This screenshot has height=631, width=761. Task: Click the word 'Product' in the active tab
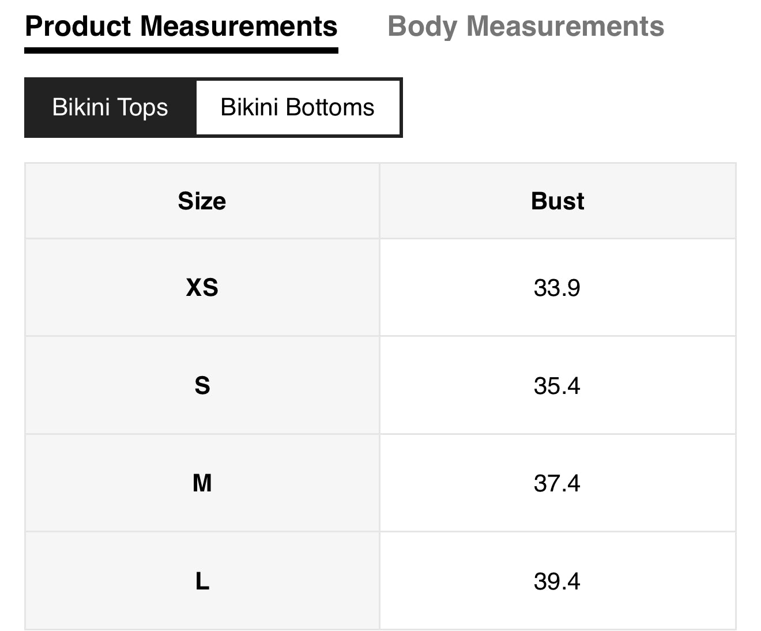[78, 27]
